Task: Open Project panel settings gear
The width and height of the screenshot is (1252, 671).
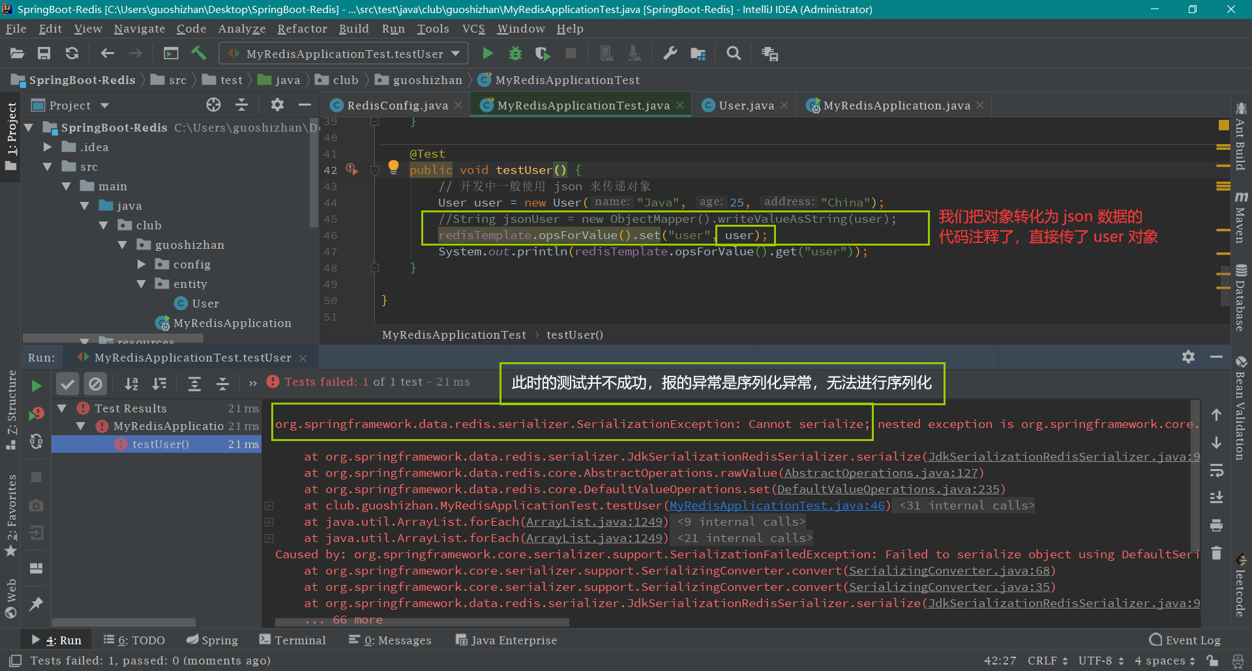Action: (x=277, y=105)
